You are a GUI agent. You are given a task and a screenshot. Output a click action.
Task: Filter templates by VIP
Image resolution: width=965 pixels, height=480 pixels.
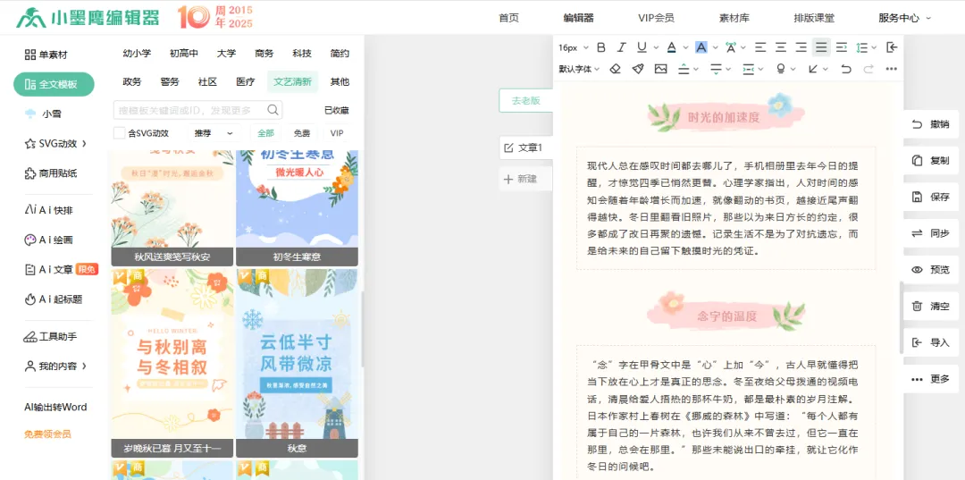coord(337,133)
